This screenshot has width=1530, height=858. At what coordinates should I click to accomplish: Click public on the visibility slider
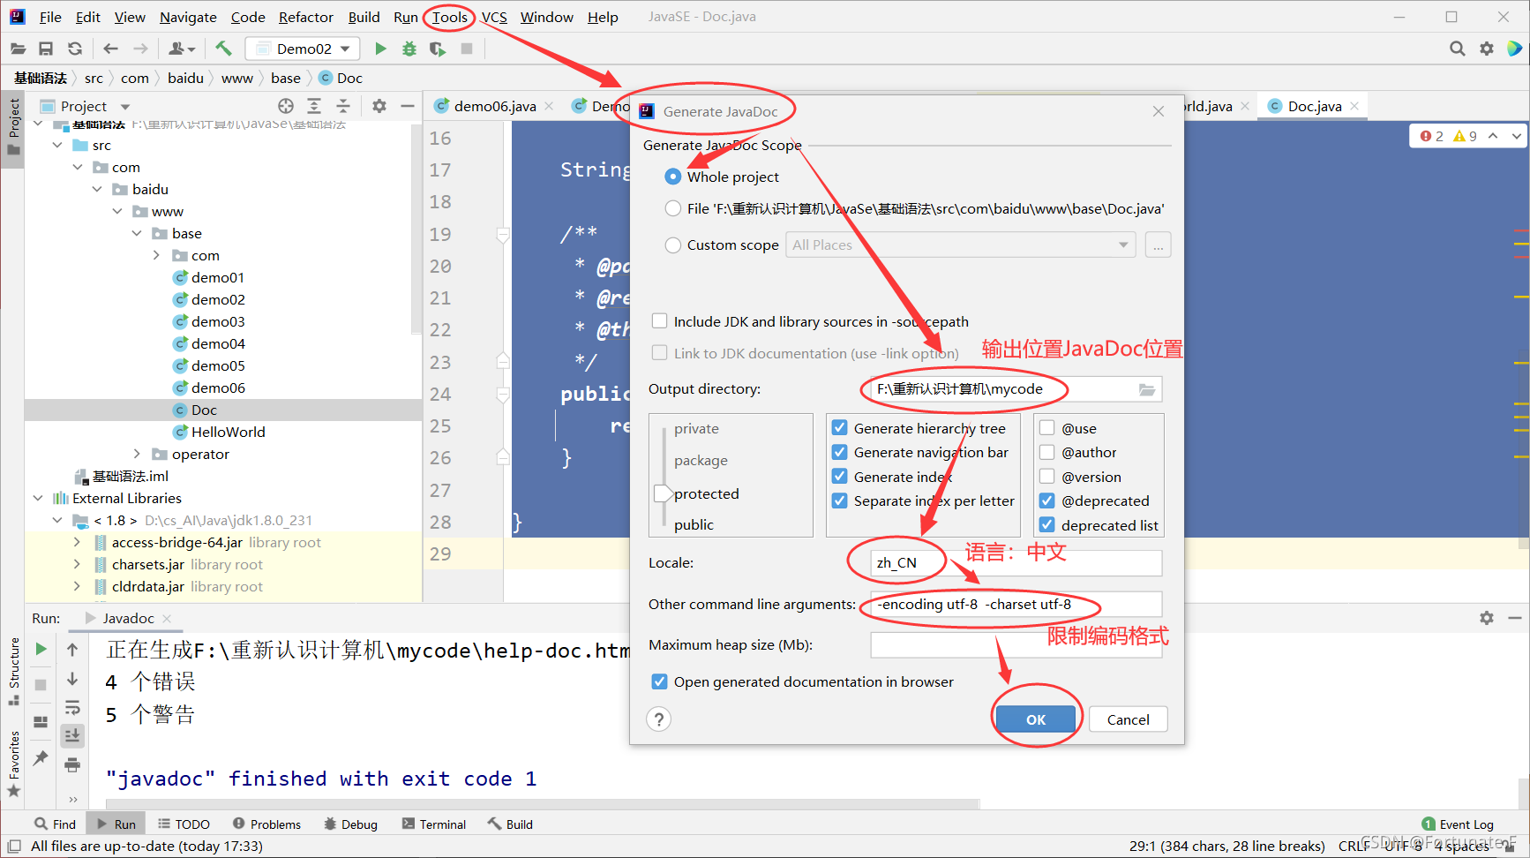coord(694,524)
